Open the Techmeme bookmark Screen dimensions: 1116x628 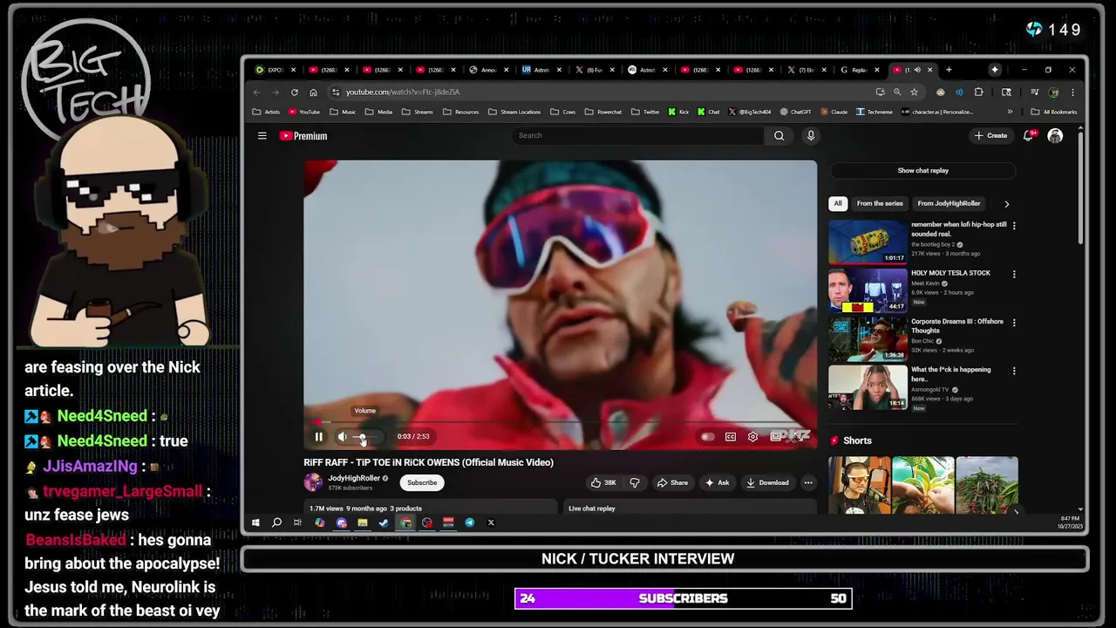874,112
